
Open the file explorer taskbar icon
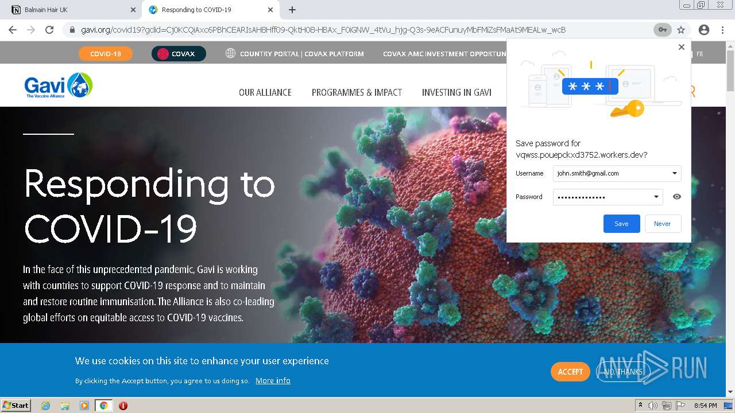click(65, 406)
